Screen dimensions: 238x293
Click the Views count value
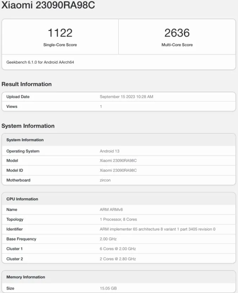(101, 107)
